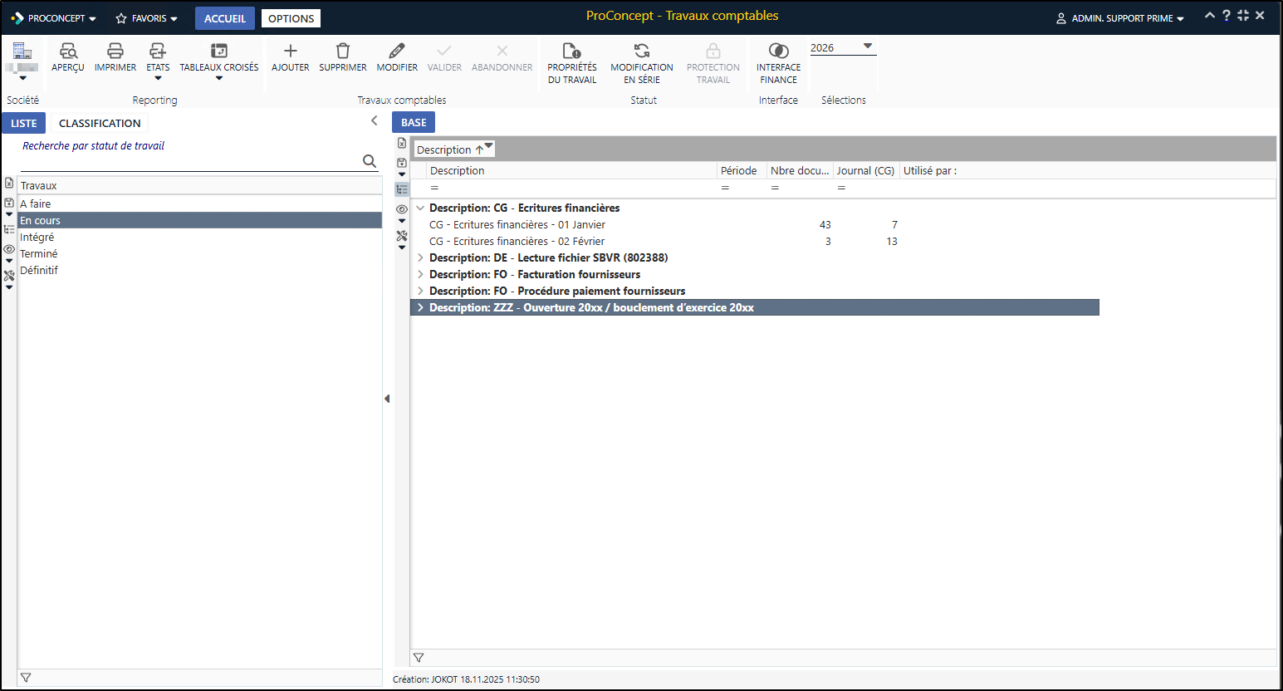Click the Imprimer printer icon

pyautogui.click(x=115, y=51)
